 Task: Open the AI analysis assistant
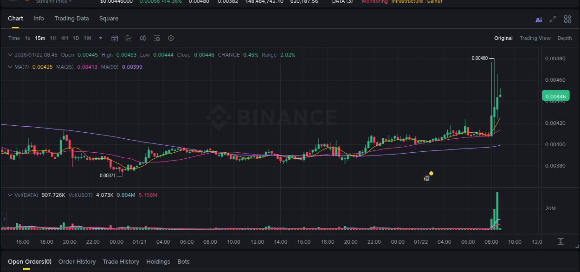(538, 19)
